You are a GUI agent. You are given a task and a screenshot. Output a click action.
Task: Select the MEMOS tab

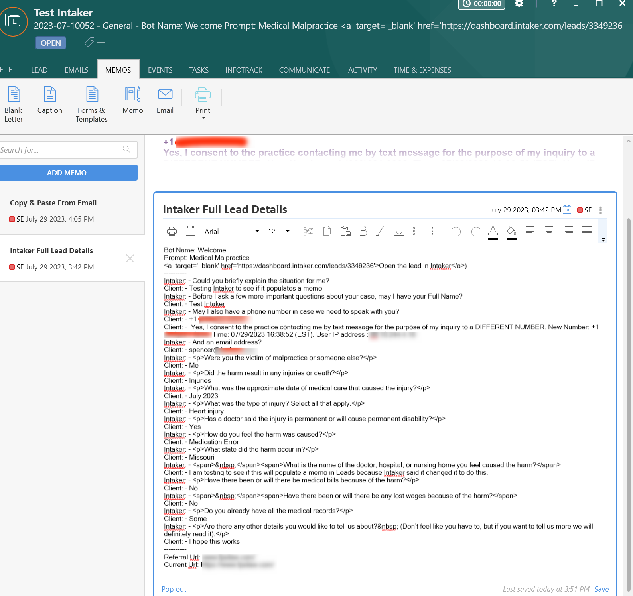pos(118,70)
